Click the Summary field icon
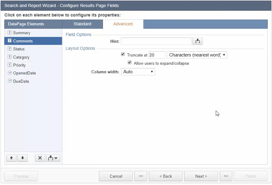Image resolution: width=272 pixels, height=185 pixels. [x=9, y=33]
